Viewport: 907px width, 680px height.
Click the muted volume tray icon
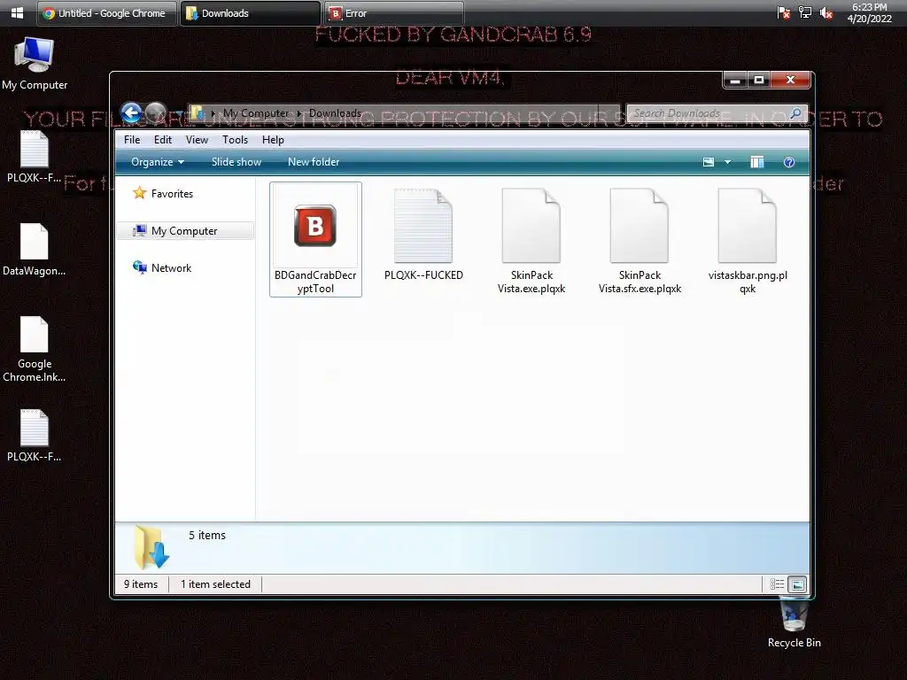click(x=826, y=12)
